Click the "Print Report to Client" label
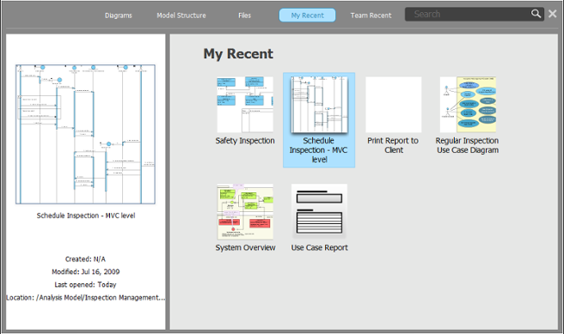Screen dimensions: 564x334 [x=393, y=145]
